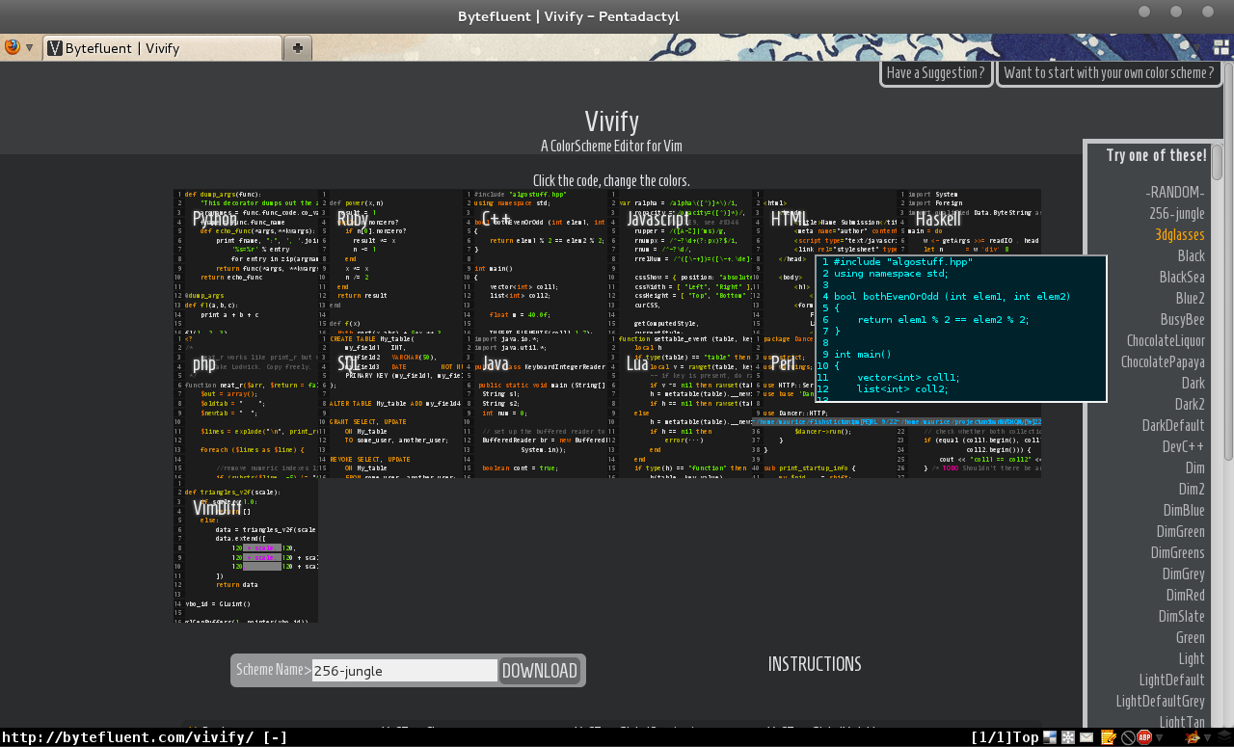Select the Python code sample thumbnail
1234x747 pixels.
[x=246, y=261]
